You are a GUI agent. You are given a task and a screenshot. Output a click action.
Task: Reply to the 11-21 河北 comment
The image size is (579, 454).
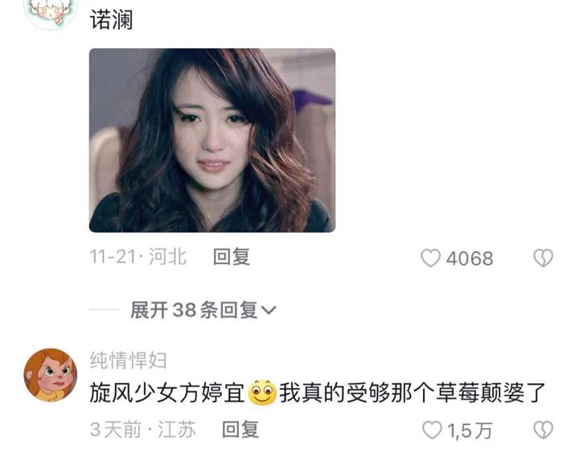coord(232,257)
